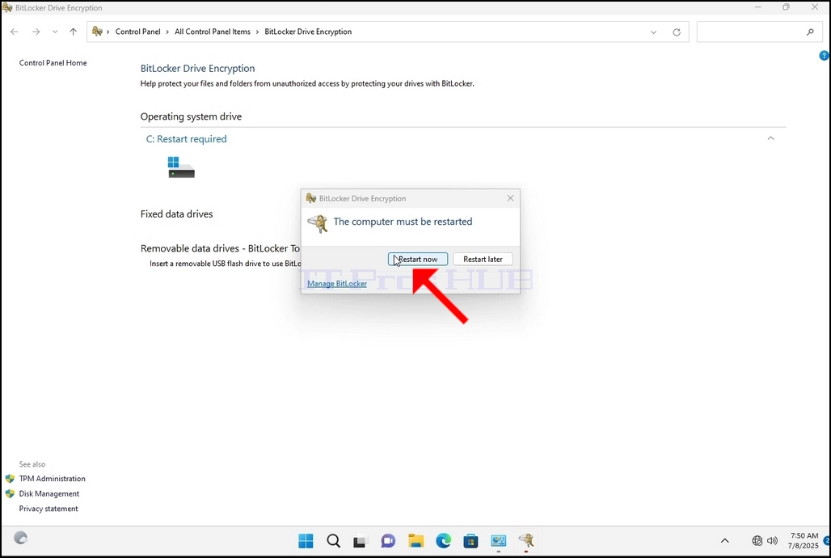
Task: Open Privacy statement link
Action: pyautogui.click(x=49, y=508)
